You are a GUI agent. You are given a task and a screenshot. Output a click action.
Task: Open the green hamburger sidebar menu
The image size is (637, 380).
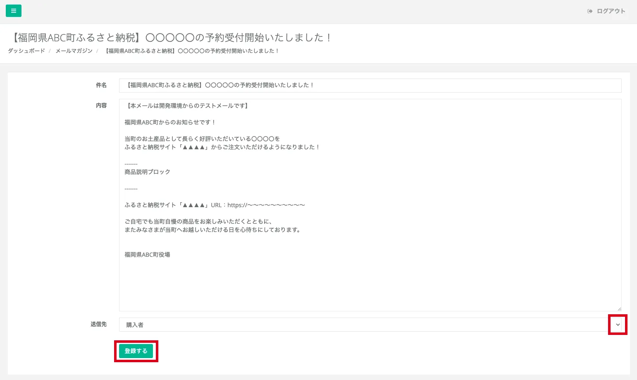14,11
